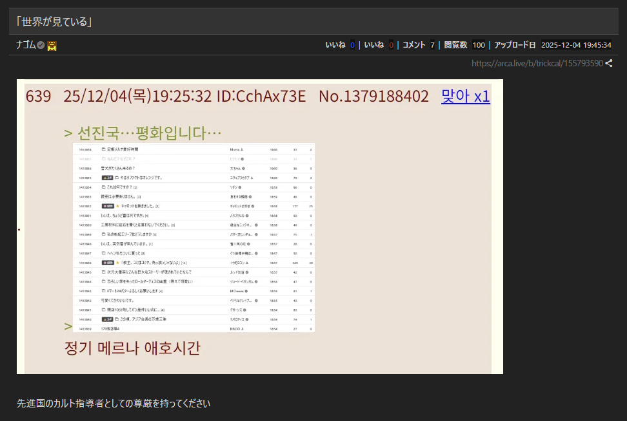
Task: Click the share icon beside the post URL
Action: 609,63
